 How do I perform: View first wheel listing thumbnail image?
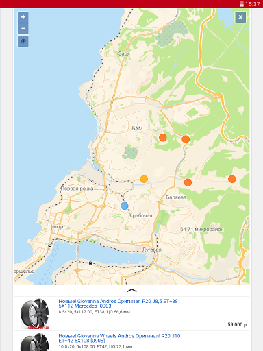point(35,314)
